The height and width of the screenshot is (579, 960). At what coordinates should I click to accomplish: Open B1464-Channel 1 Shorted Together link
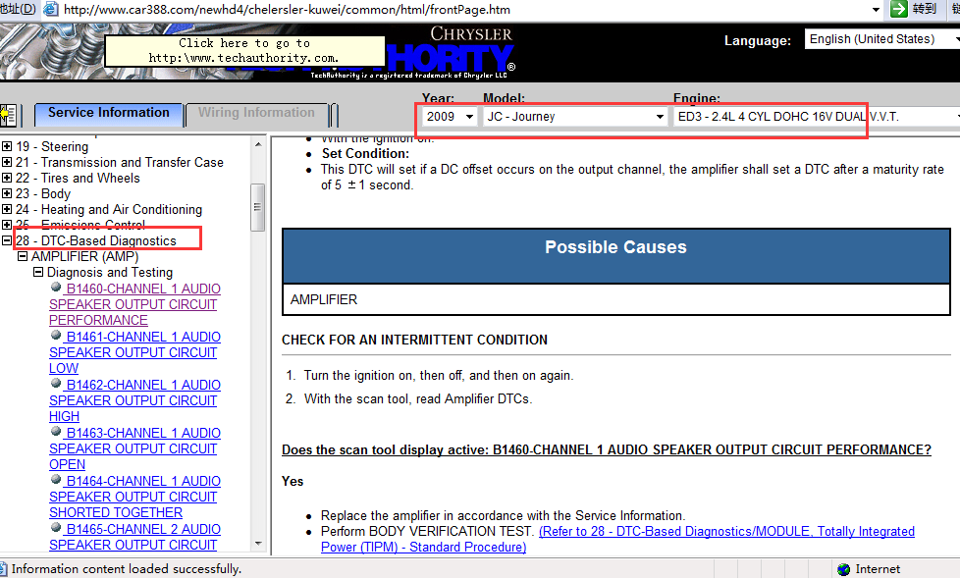134,497
